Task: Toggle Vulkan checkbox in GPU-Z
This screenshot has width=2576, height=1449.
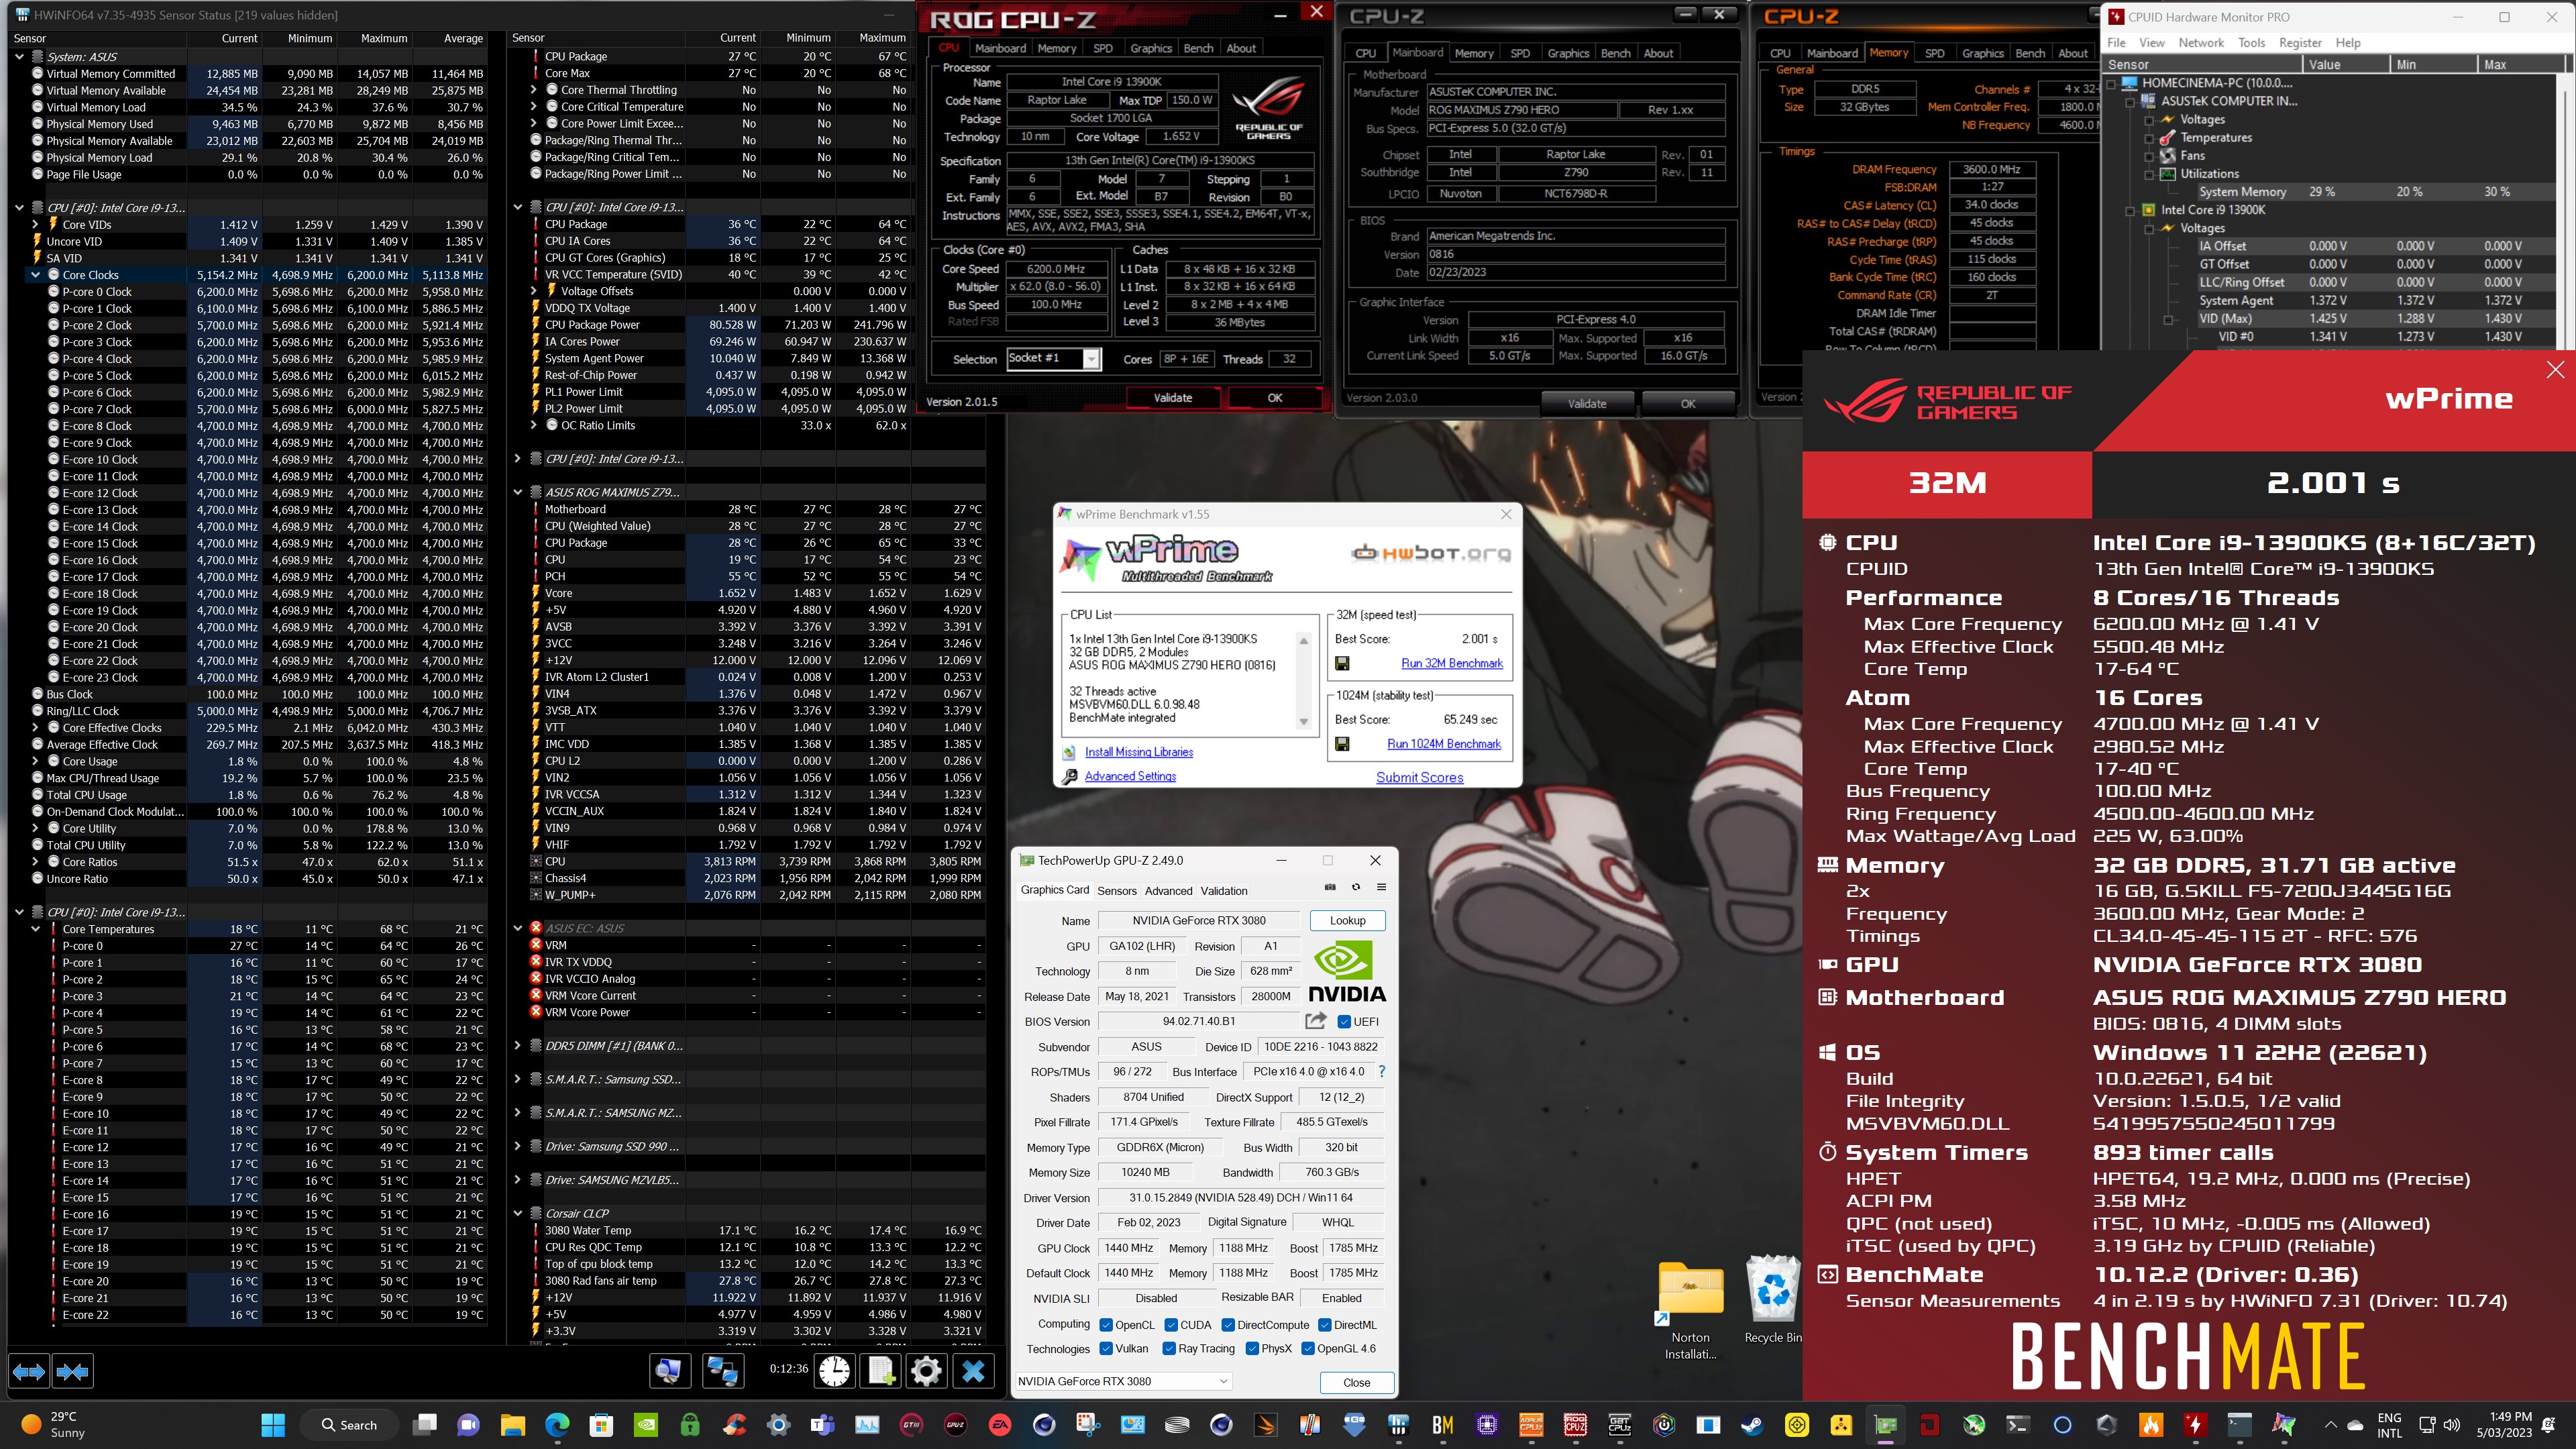Action: (1106, 1348)
